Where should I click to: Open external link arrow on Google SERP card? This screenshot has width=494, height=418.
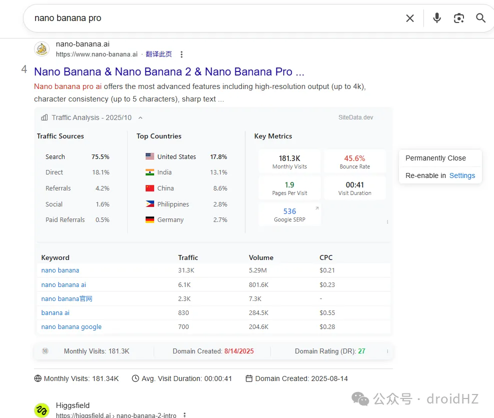(316, 208)
